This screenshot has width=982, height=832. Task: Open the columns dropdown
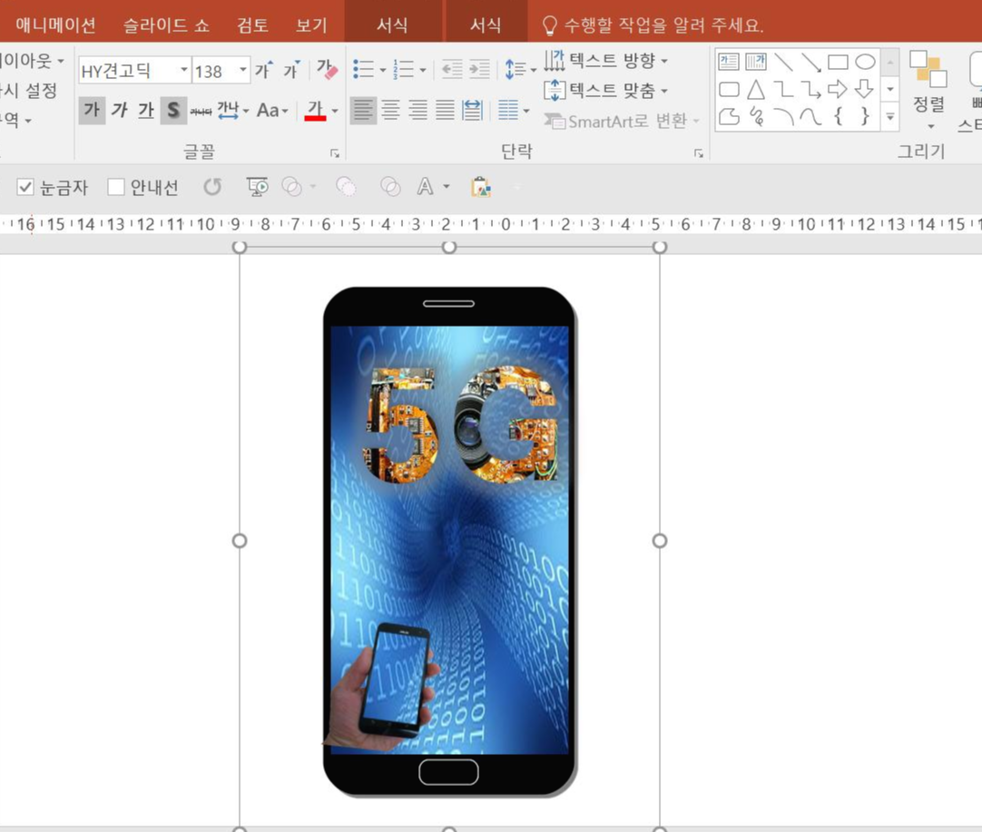(x=514, y=110)
